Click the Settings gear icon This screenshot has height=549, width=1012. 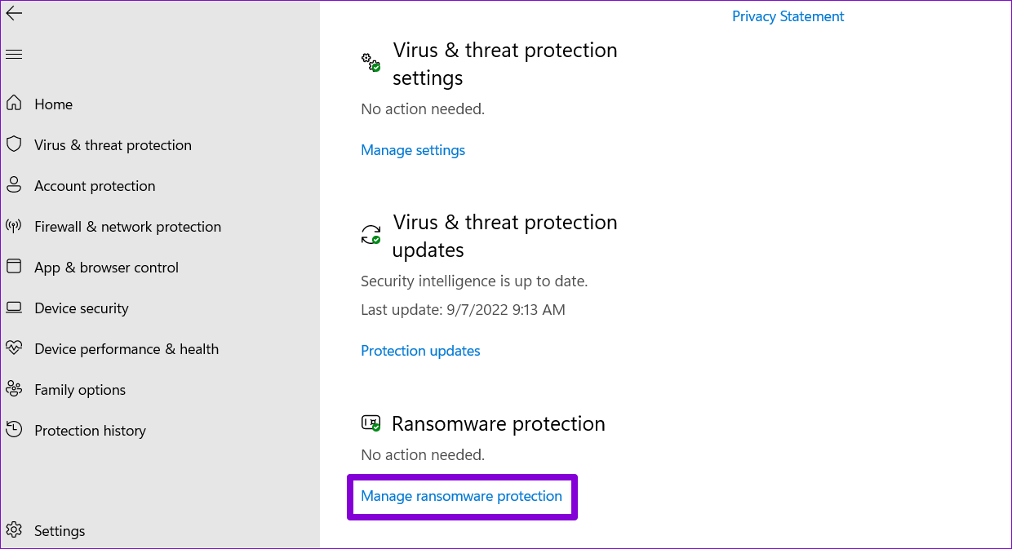(14, 530)
